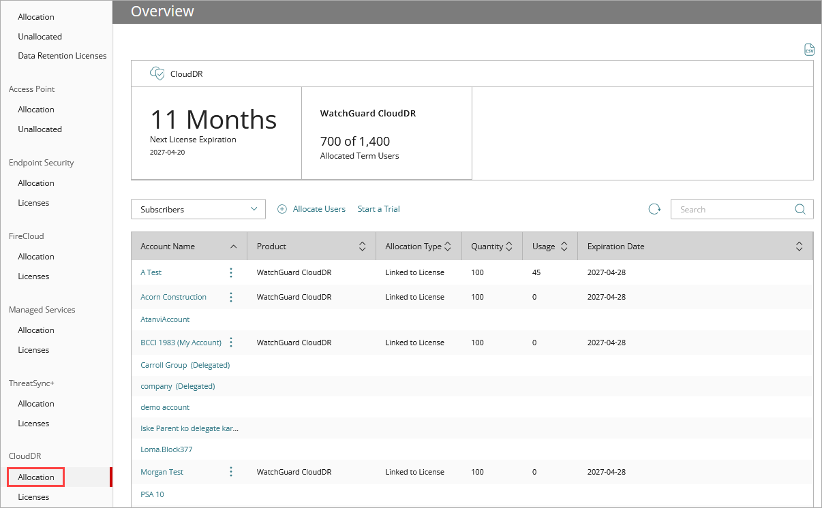Open the three-dot menu for Acorn Construction
Screen dimensions: 822x508
click(231, 297)
